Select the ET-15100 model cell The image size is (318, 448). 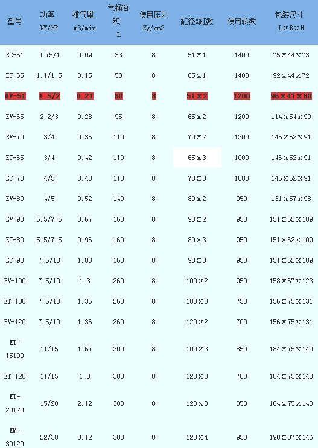tap(14, 349)
